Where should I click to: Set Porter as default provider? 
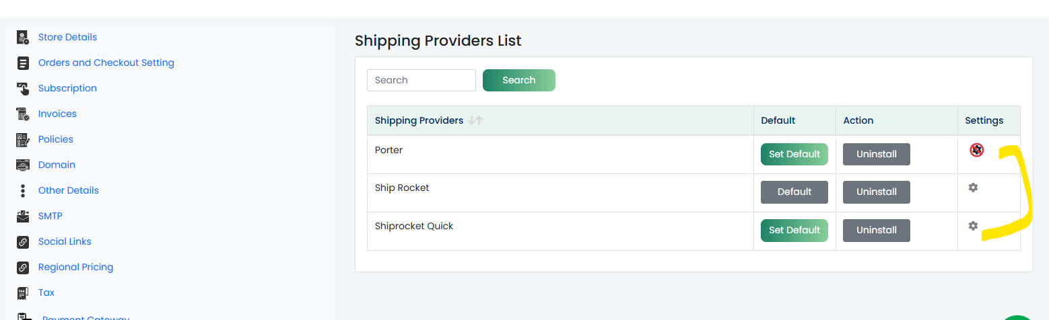coord(794,154)
